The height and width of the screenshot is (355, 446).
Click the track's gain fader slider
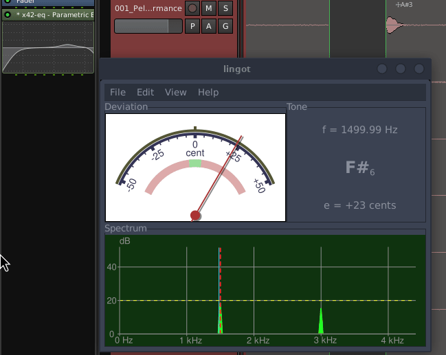click(148, 26)
